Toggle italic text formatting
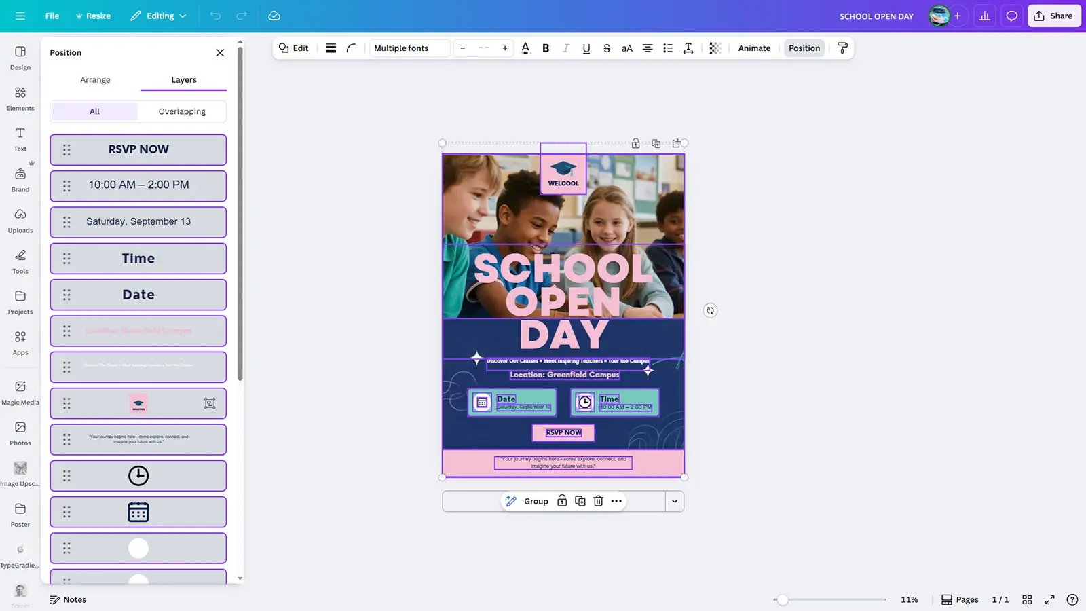1086x611 pixels. (x=566, y=48)
